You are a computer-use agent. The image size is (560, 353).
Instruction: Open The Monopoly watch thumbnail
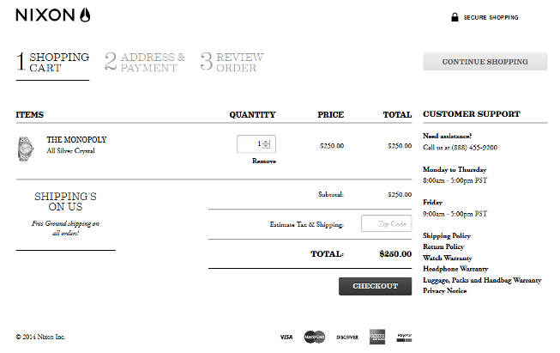click(26, 149)
